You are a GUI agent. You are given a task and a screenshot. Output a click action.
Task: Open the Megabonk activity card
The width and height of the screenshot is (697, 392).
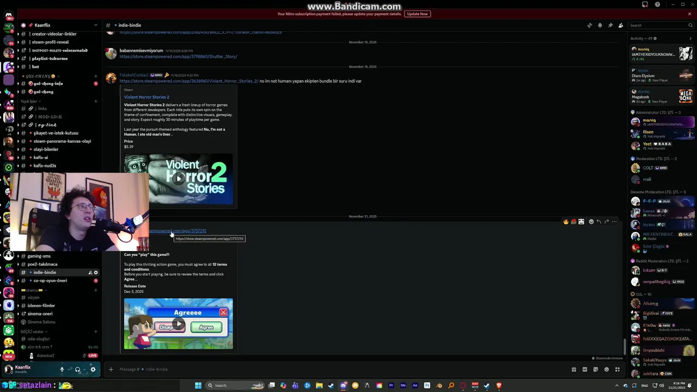pos(662,96)
